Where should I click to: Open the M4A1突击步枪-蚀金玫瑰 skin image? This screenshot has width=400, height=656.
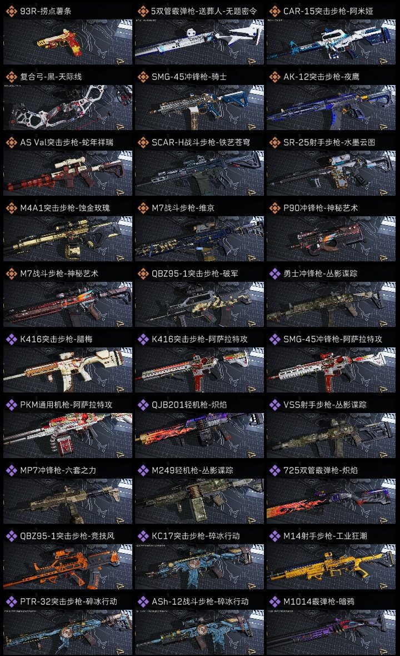coord(68,239)
